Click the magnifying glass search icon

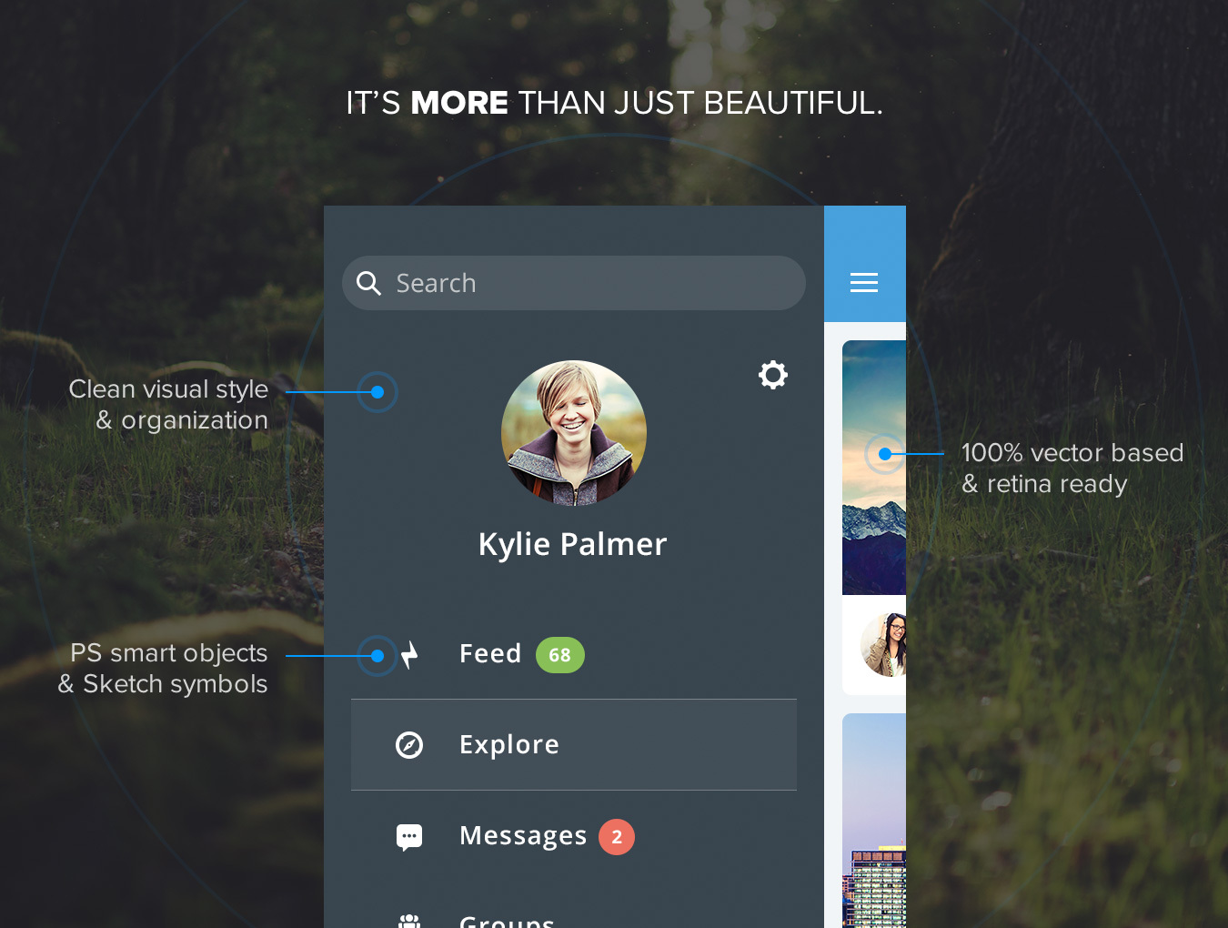[368, 283]
